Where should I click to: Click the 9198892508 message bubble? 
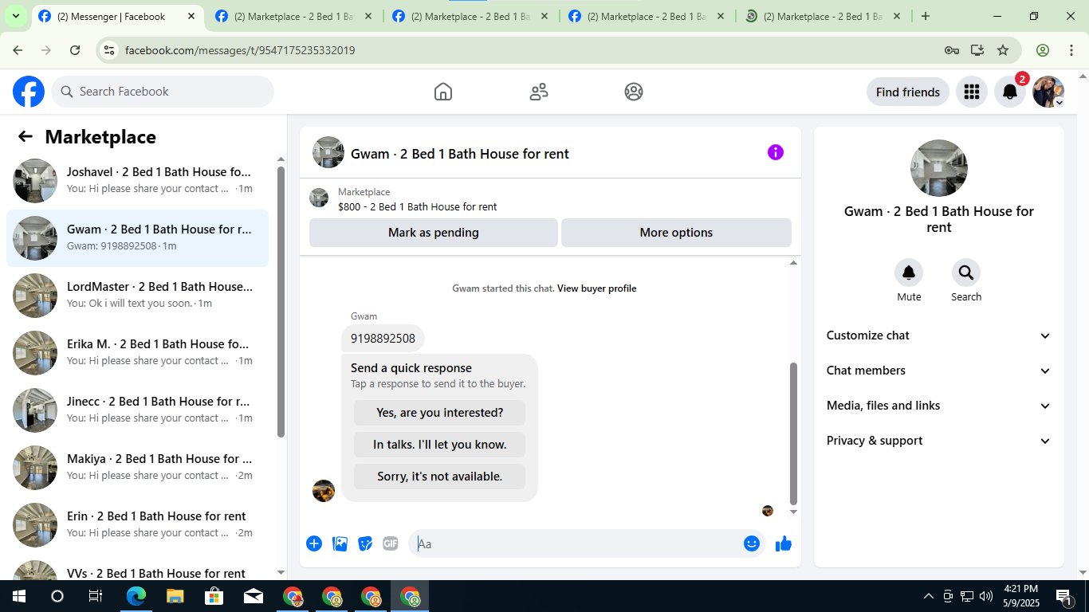coord(383,339)
